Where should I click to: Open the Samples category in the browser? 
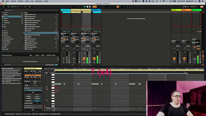tap(6, 49)
